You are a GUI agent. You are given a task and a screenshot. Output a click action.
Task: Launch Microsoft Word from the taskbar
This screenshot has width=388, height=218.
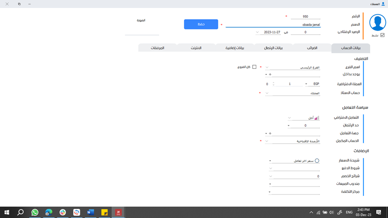coord(90,212)
